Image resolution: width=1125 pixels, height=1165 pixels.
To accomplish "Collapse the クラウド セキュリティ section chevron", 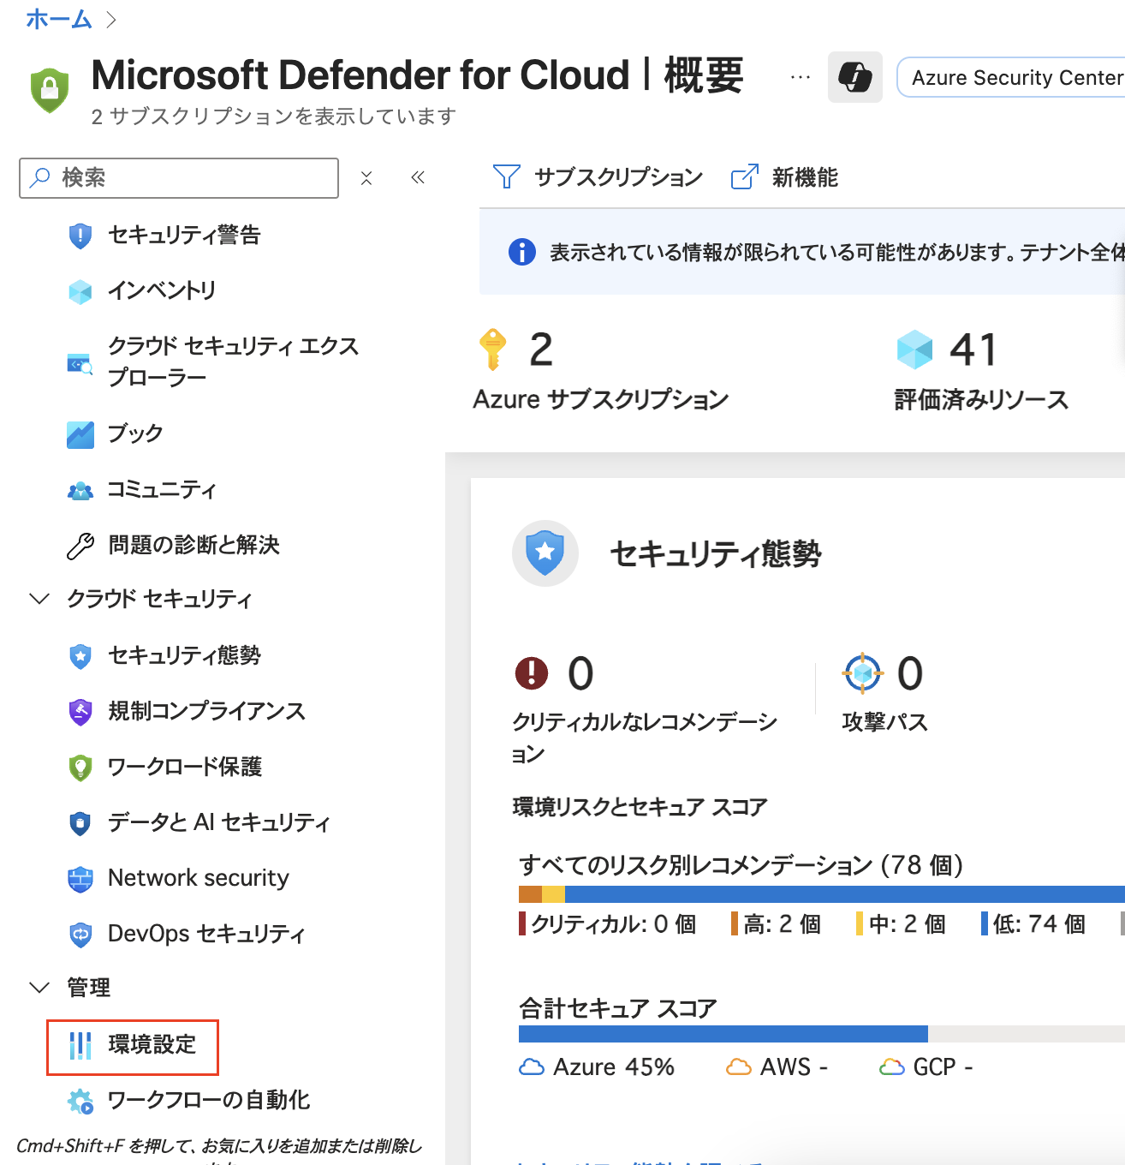I will coord(39,599).
